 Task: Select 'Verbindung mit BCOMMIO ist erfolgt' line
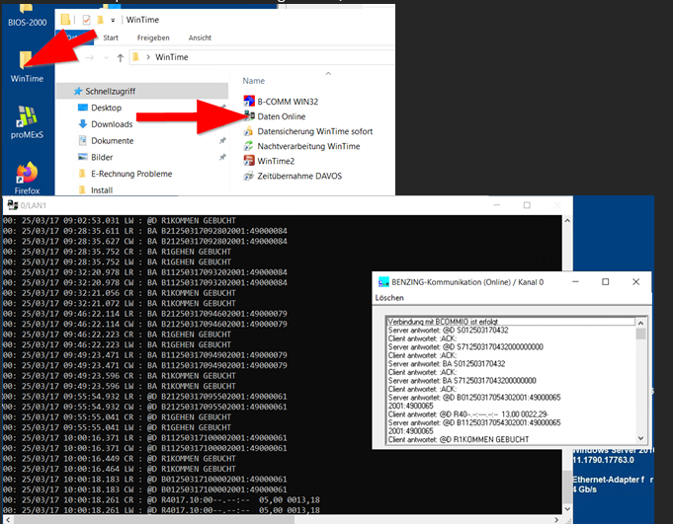coord(511,322)
